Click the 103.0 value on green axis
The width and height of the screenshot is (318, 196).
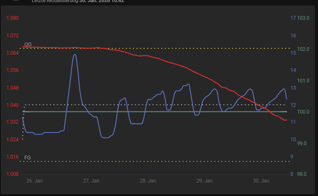point(303,18)
